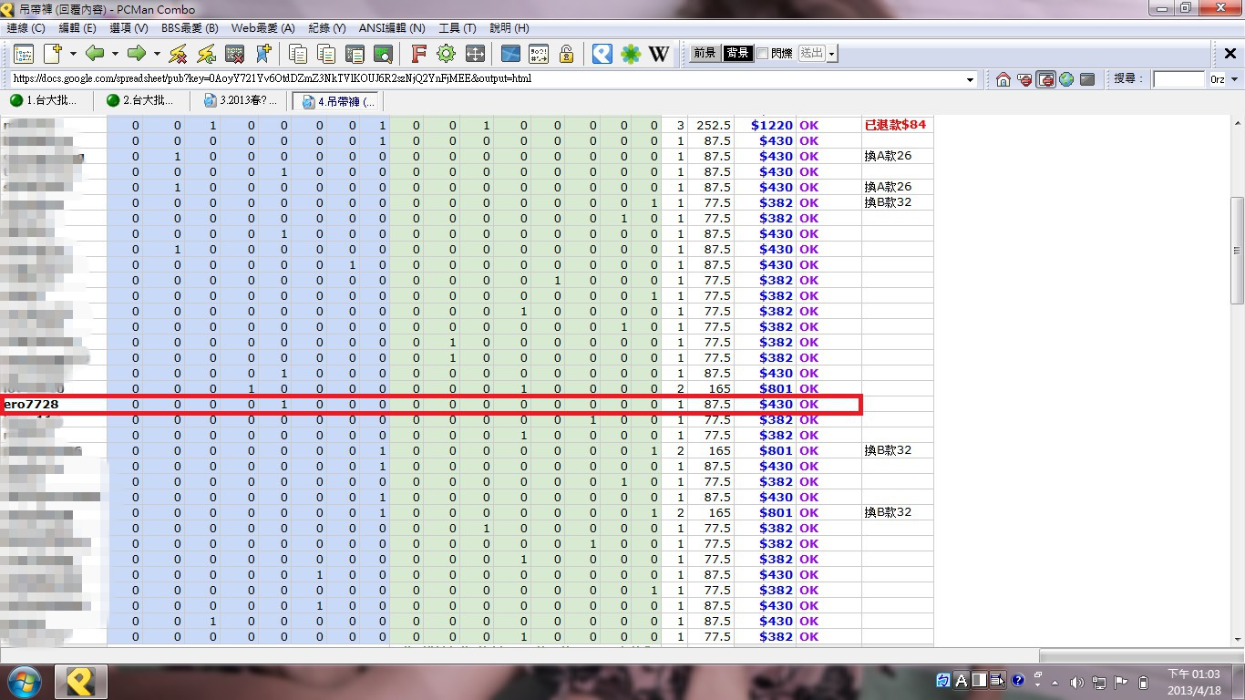Click the vertical scrollbar thumb
The width and height of the screenshot is (1245, 700).
(x=1237, y=251)
